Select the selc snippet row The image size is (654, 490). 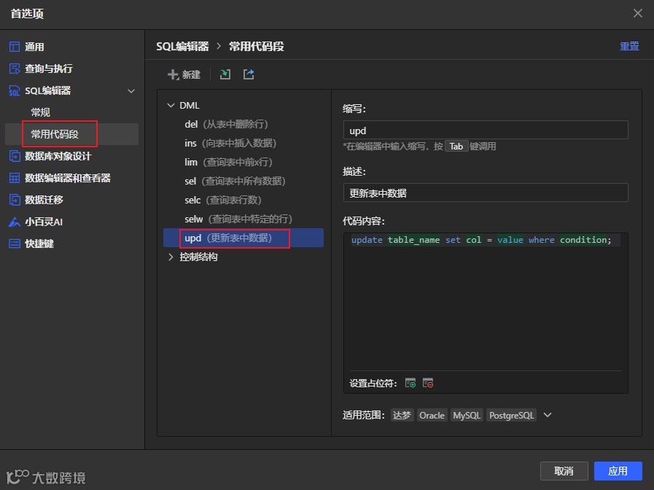pyautogui.click(x=244, y=201)
